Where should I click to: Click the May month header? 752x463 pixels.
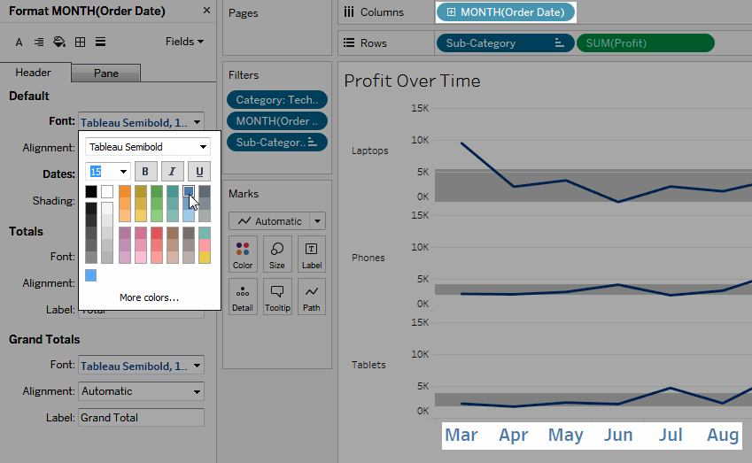point(566,435)
